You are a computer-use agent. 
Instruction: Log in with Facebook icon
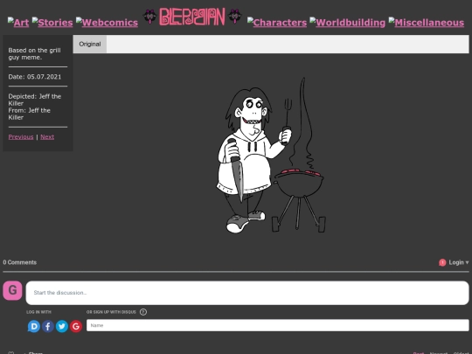(48, 326)
